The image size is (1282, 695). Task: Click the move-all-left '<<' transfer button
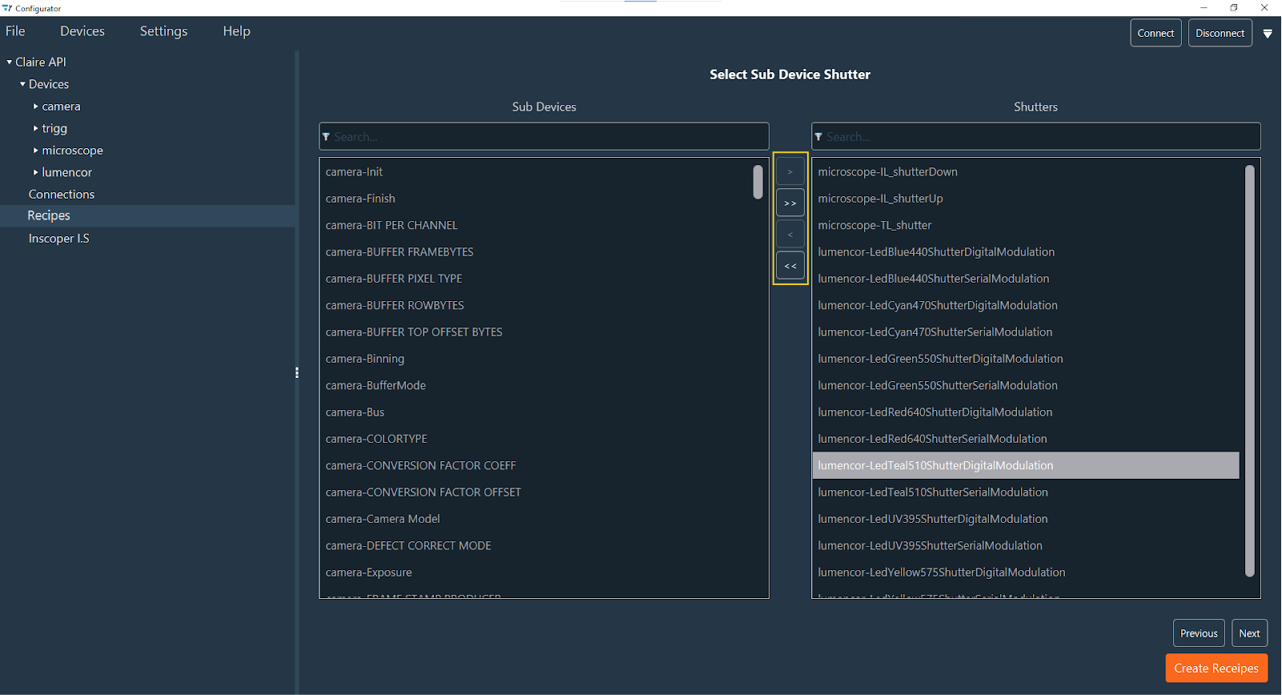790,266
